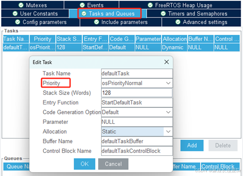
Task: Open the osPriorityNormal combo box
Action: 137,83
